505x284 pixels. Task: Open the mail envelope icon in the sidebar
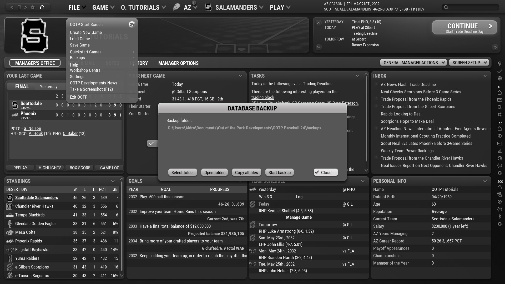[x=500, y=100]
